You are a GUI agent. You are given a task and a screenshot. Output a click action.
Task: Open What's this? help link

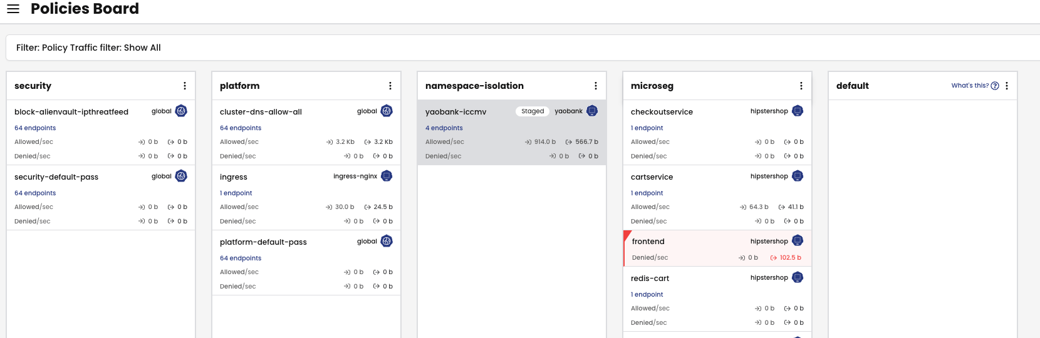coord(970,86)
